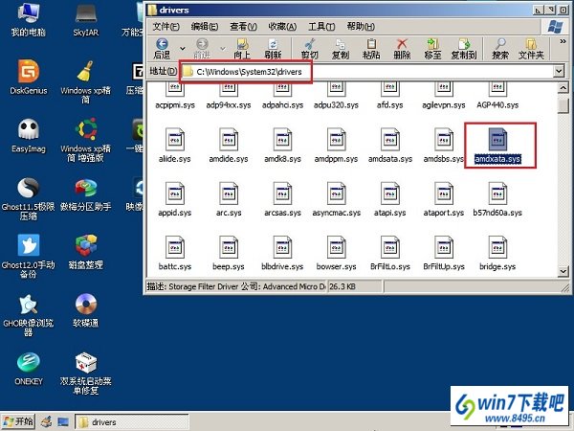Click the 移至 (Move To) toolbar icon
Image resolution: width=574 pixels, height=431 pixels.
pyautogui.click(x=432, y=49)
